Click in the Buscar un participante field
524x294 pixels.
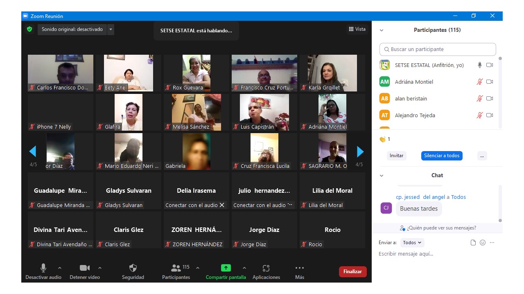pos(438,49)
